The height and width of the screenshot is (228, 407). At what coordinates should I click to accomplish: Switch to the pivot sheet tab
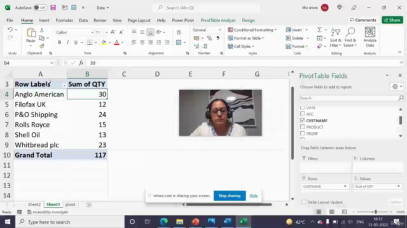(70, 205)
